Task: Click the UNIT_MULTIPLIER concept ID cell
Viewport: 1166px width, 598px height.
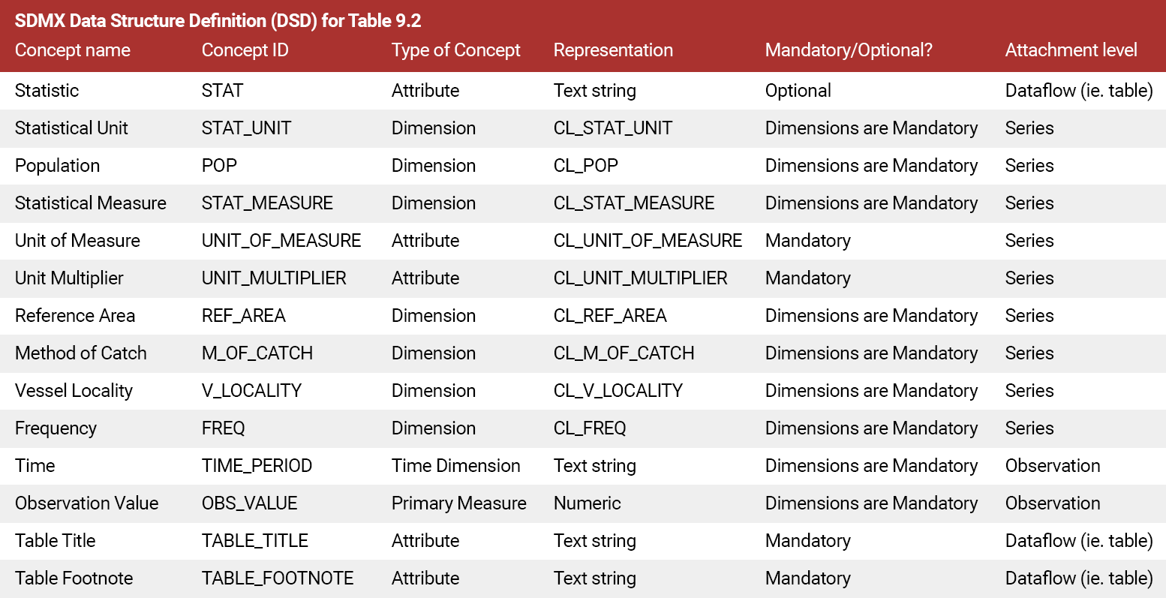Action: [x=274, y=278]
